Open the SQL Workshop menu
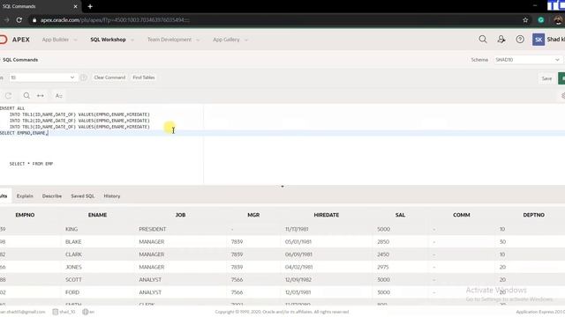Image resolution: width=565 pixels, height=317 pixels. click(108, 40)
